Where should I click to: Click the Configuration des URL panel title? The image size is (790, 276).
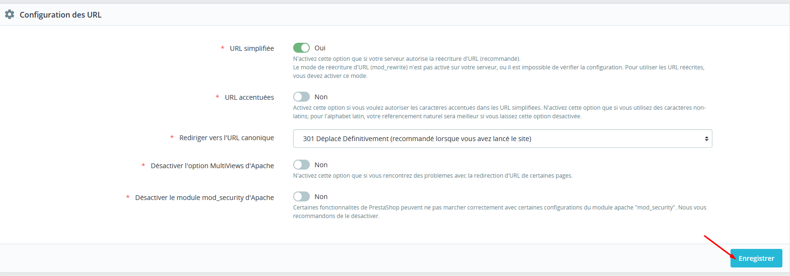click(60, 15)
